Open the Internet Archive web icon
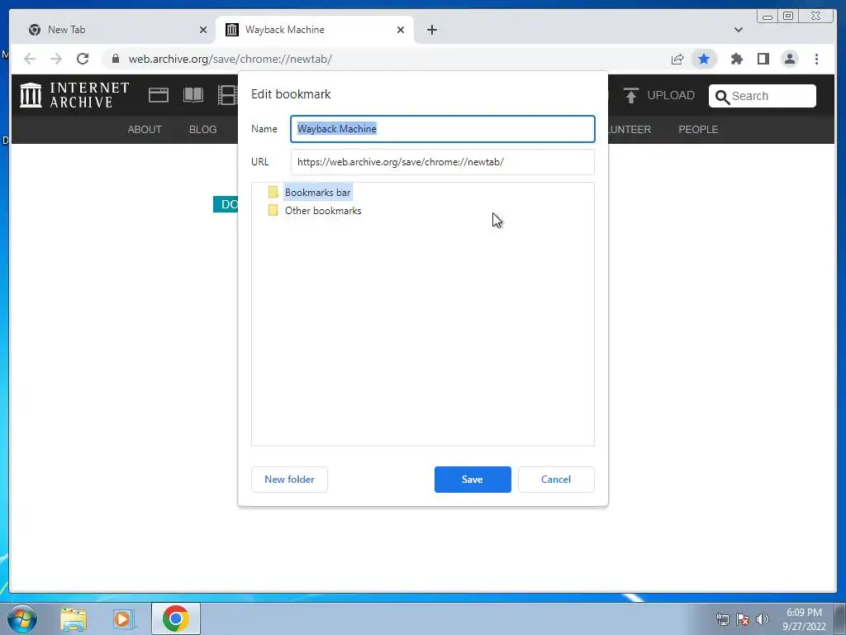The image size is (846, 635). (159, 95)
